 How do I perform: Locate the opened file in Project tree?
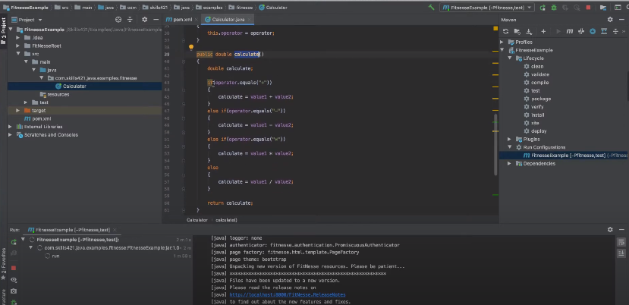click(x=118, y=19)
